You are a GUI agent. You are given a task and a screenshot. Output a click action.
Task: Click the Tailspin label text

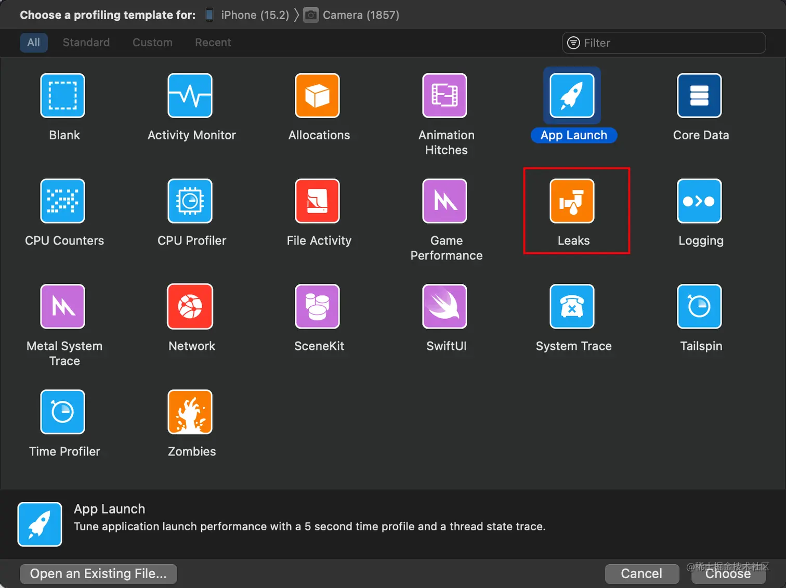(701, 346)
